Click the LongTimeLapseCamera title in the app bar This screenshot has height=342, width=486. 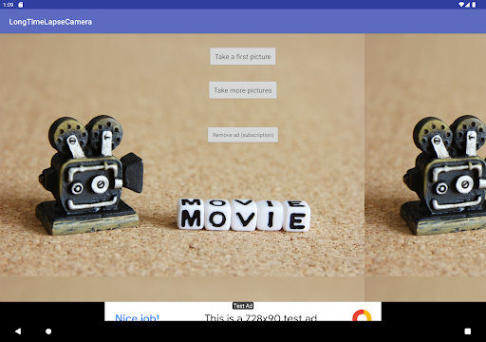pos(50,22)
